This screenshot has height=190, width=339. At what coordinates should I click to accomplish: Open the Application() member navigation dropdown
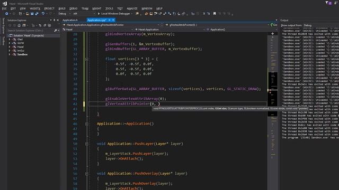(x=242, y=30)
